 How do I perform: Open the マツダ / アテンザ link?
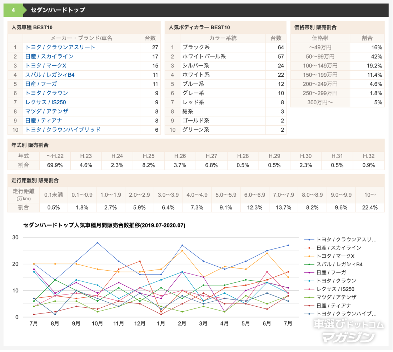click(47, 111)
